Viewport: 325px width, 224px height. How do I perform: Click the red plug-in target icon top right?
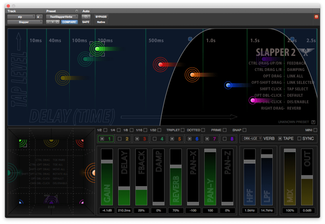[x=316, y=17]
